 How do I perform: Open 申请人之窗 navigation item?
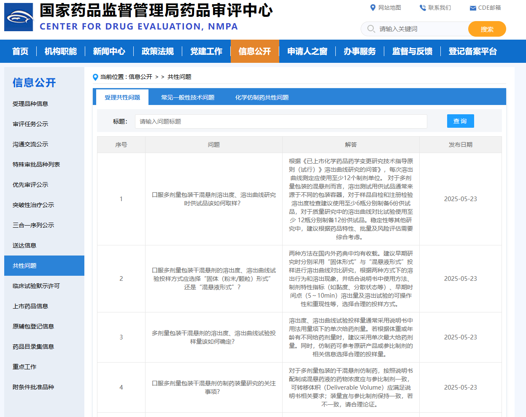click(x=307, y=51)
